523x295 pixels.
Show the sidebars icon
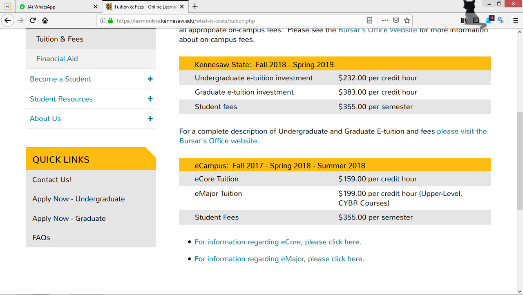476,20
